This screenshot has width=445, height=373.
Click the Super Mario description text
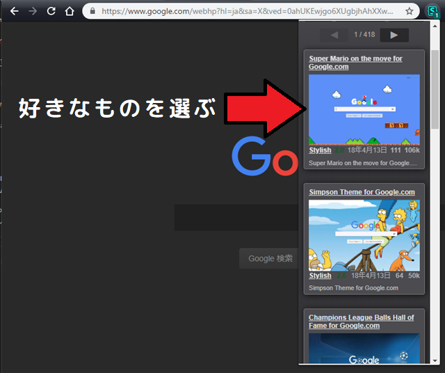[363, 163]
